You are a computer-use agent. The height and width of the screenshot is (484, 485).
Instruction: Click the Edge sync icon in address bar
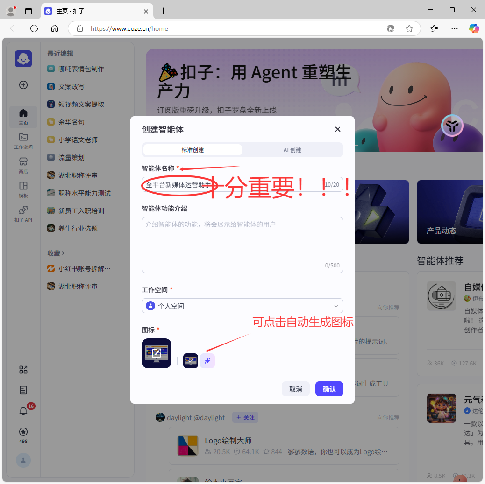point(390,28)
